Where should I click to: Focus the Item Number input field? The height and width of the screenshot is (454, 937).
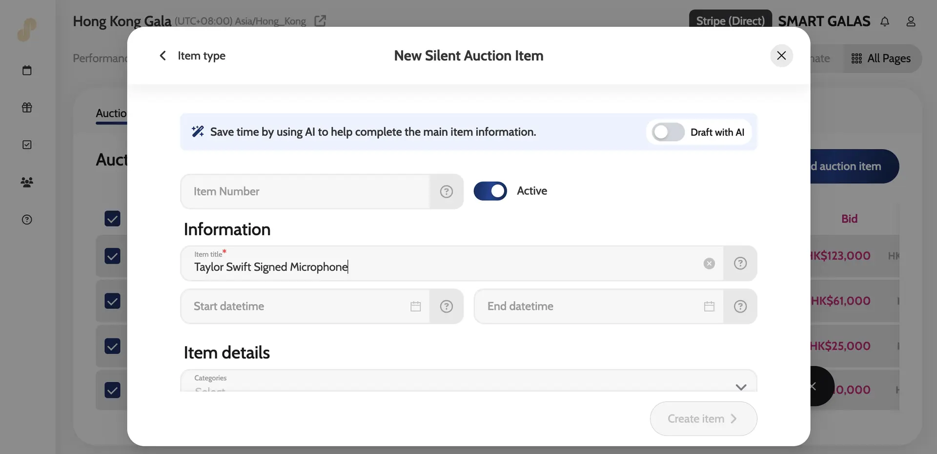tap(305, 191)
